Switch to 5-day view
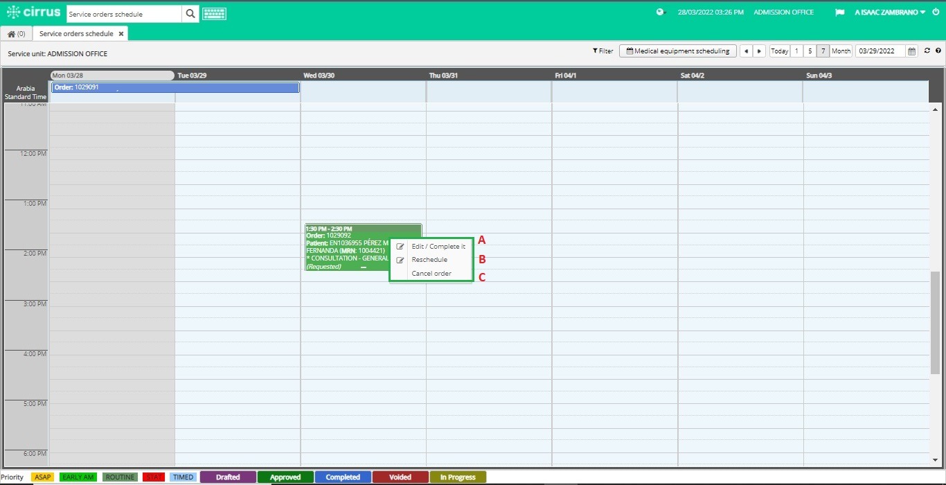946x485 pixels. coord(810,51)
